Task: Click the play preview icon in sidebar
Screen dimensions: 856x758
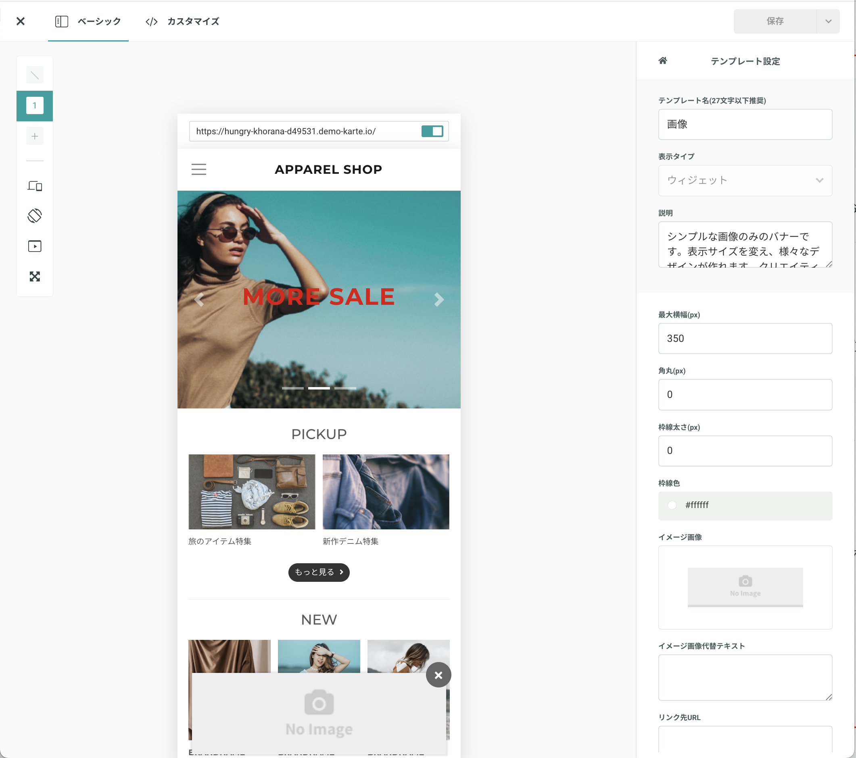Action: pyautogui.click(x=35, y=246)
